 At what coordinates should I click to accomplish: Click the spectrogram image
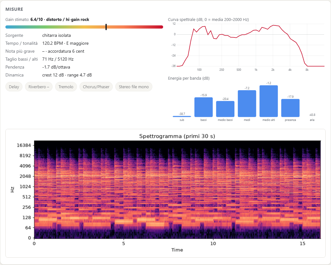pos(177,189)
